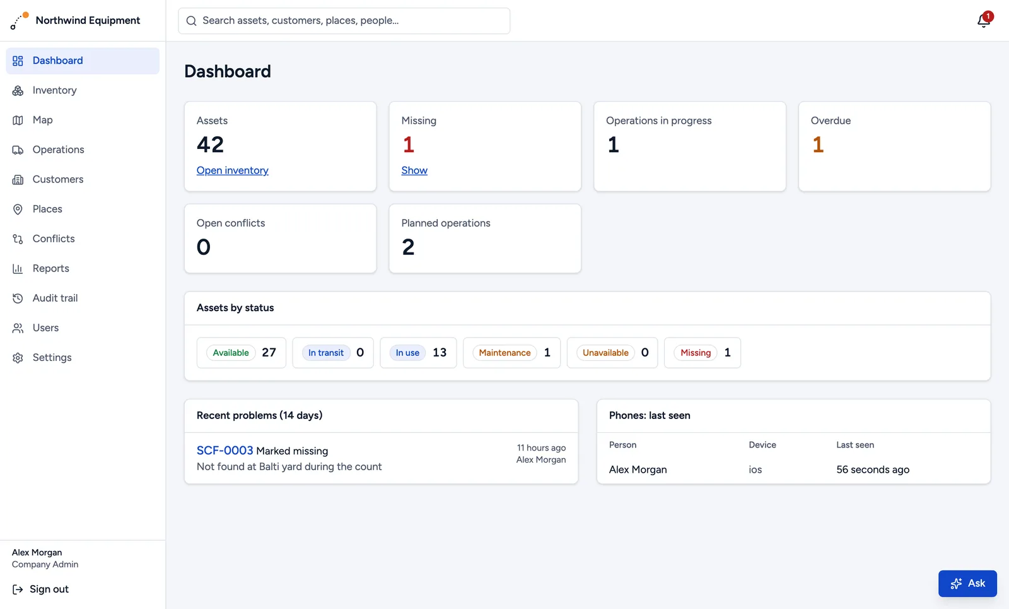1009x609 pixels.
Task: Click 'Alex Morgan' in Phones table
Action: [638, 470]
